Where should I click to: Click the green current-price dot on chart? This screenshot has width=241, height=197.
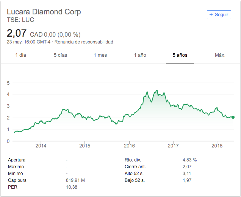click(233, 117)
